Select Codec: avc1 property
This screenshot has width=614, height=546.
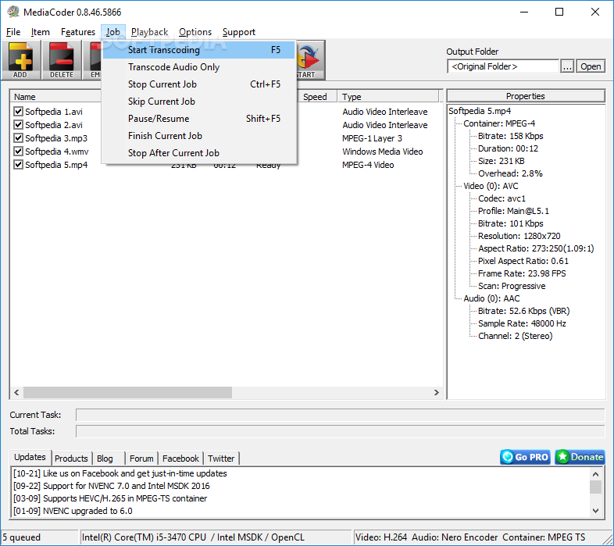click(502, 198)
